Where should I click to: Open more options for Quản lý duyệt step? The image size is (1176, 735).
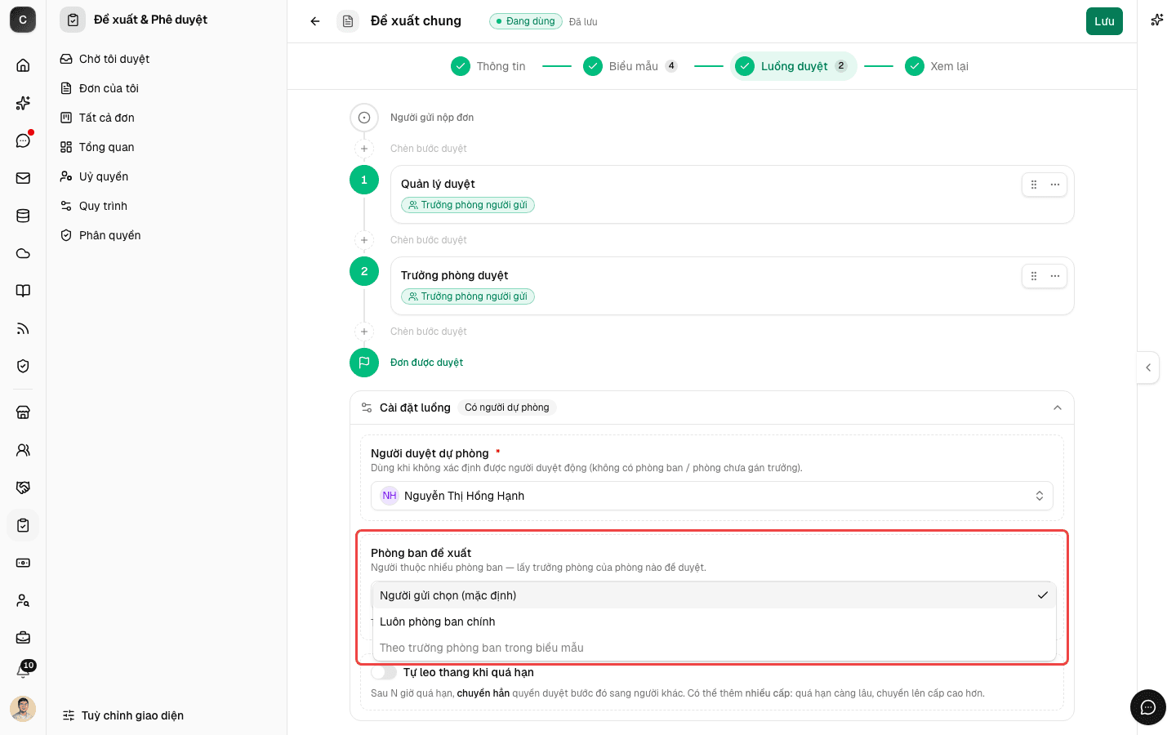pyautogui.click(x=1055, y=185)
